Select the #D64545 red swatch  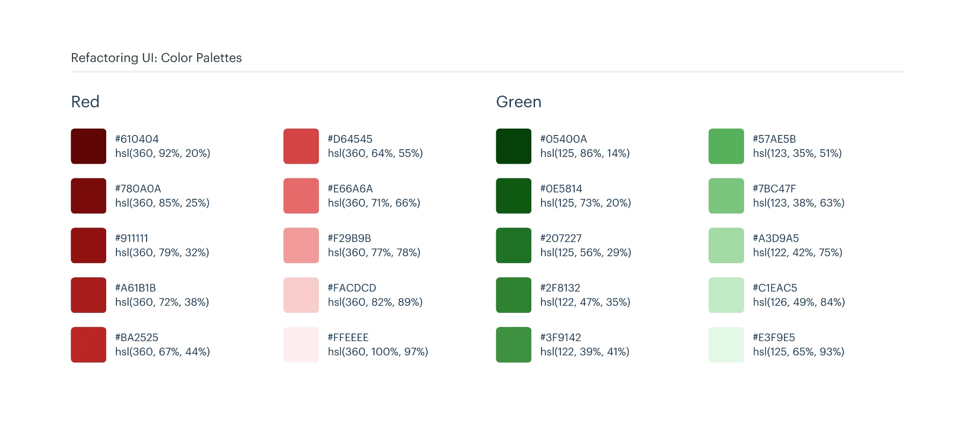301,146
